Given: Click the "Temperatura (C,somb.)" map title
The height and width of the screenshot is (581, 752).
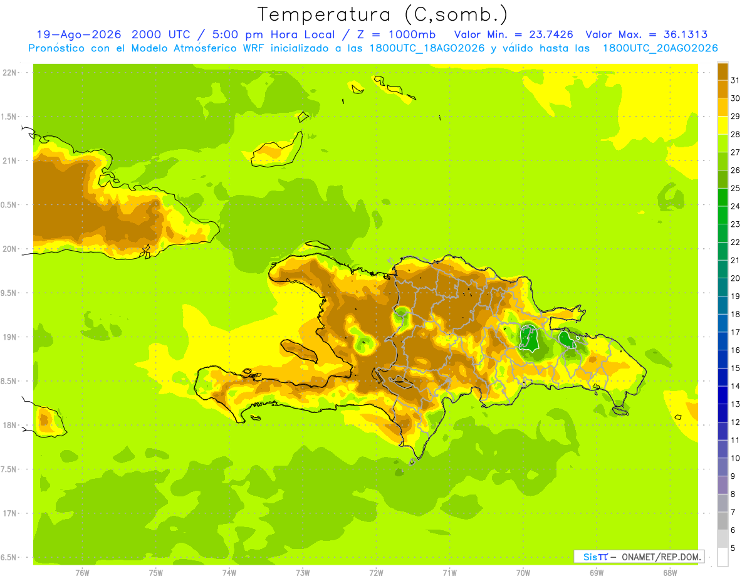Looking at the screenshot, I should tap(383, 14).
